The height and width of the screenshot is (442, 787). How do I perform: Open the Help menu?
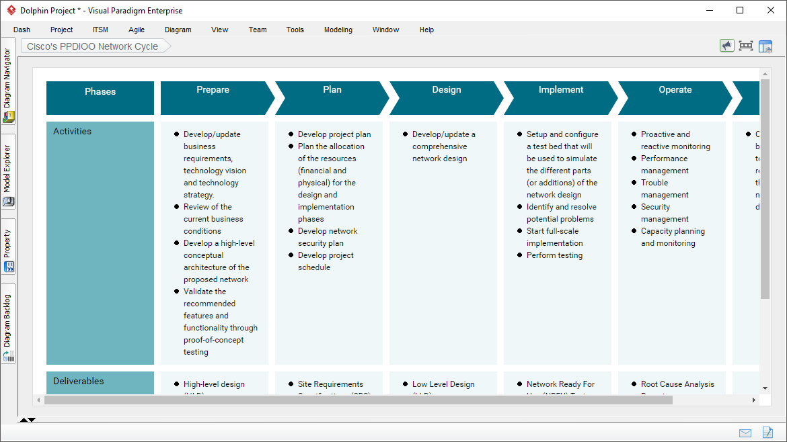coord(426,30)
